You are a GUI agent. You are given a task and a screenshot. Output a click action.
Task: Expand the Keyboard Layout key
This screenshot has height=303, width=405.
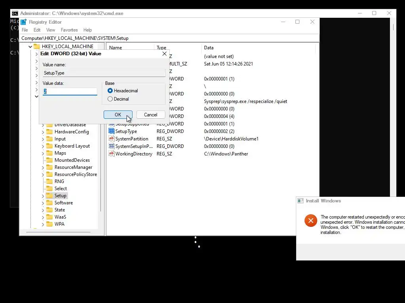(43, 146)
